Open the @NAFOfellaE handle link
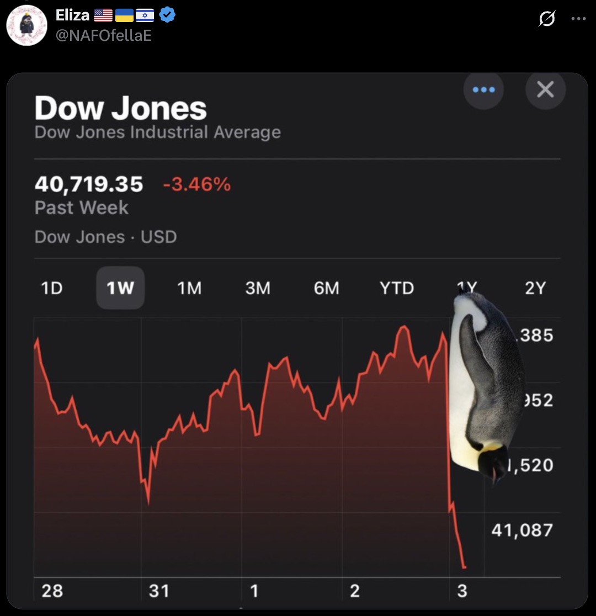This screenshot has height=616, width=596. click(103, 36)
